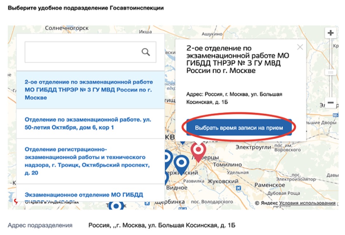Screen dimensions: 345x235
Task: Select the Троицк, Октябрьский проспект department
Action: tap(90, 161)
